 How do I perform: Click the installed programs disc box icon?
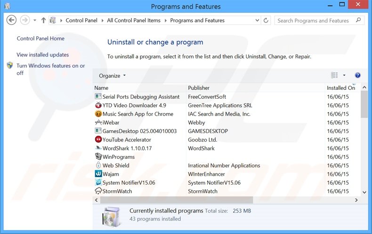coord(112,216)
